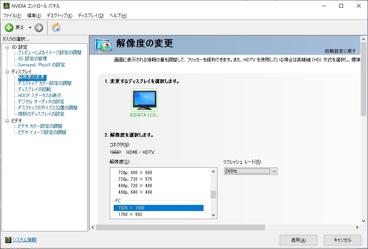The width and height of the screenshot is (368, 249).
Task: Open the Home house icon
Action: [56, 28]
